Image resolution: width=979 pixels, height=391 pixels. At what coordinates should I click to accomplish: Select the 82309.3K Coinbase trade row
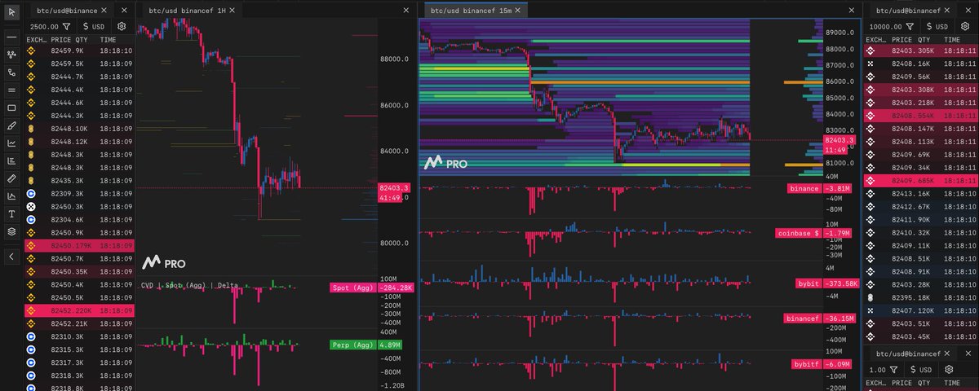[x=80, y=194]
